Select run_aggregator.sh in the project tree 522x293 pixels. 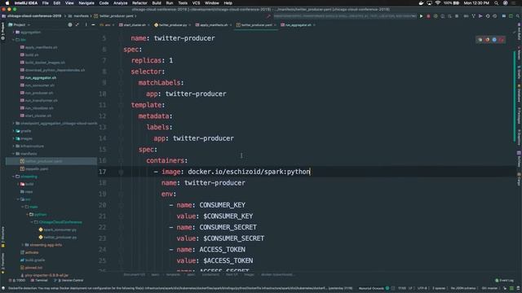coord(41,78)
